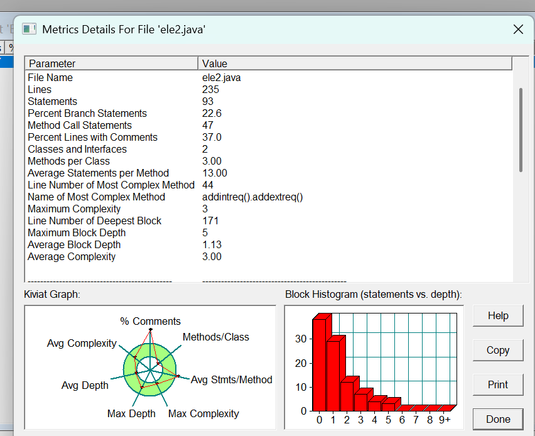Click the metrics list vertical scrollbar
The height and width of the screenshot is (436, 535).
521,130
